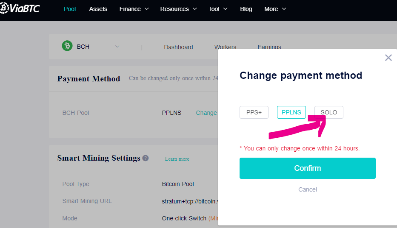Expand the BCH coin selector dropdown
Image resolution: width=397 pixels, height=228 pixels.
[x=117, y=47]
